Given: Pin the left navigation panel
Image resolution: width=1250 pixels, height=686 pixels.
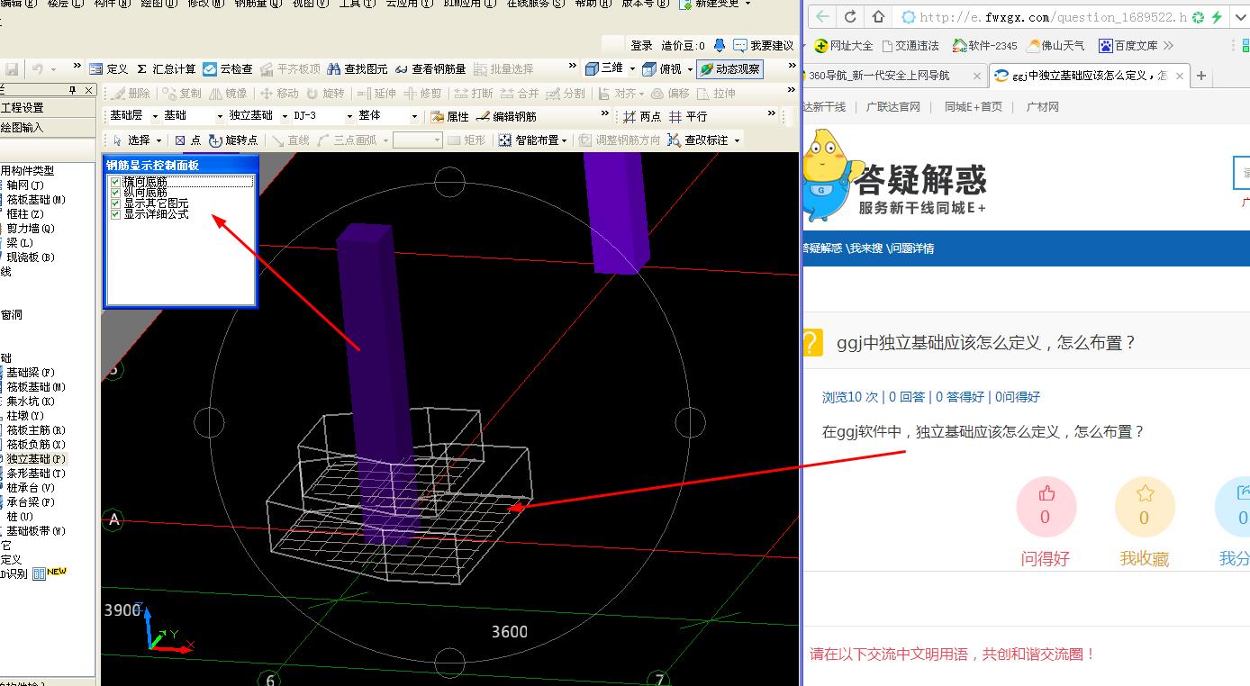Looking at the screenshot, I should (74, 90).
